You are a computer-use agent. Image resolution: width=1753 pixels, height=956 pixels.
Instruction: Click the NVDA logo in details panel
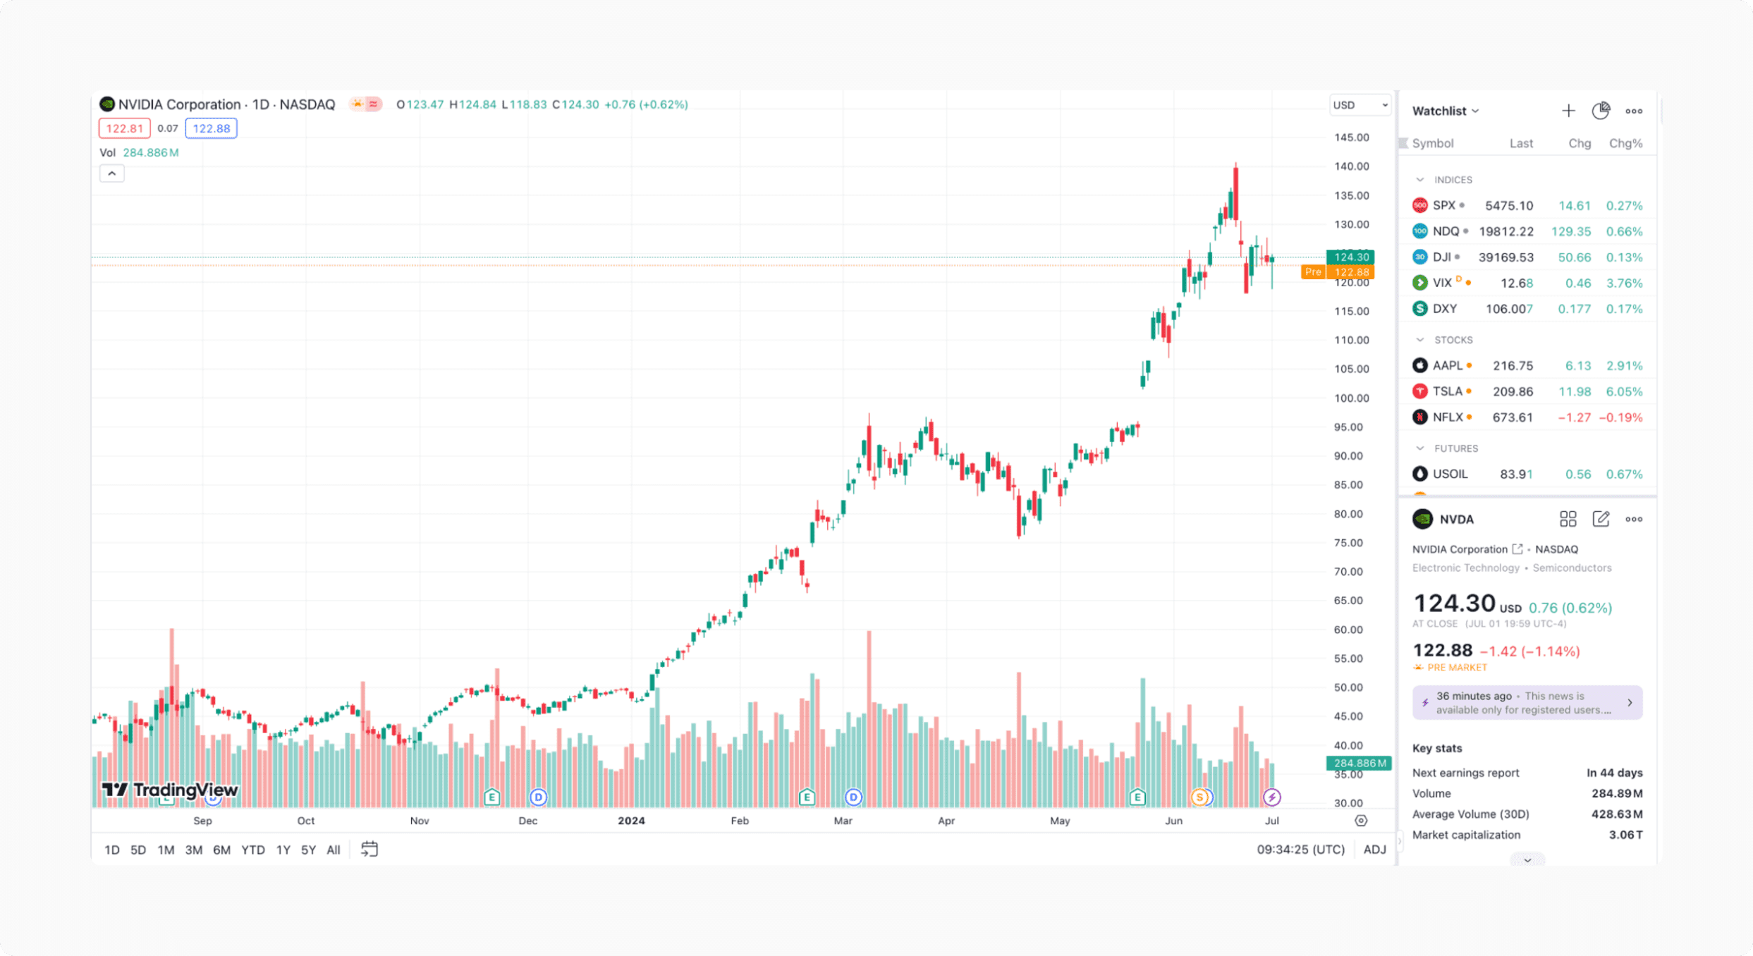point(1422,519)
